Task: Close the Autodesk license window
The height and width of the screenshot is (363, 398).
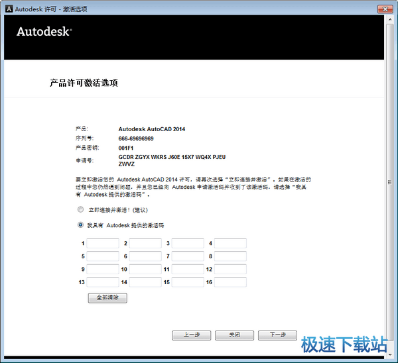Action: 385,9
